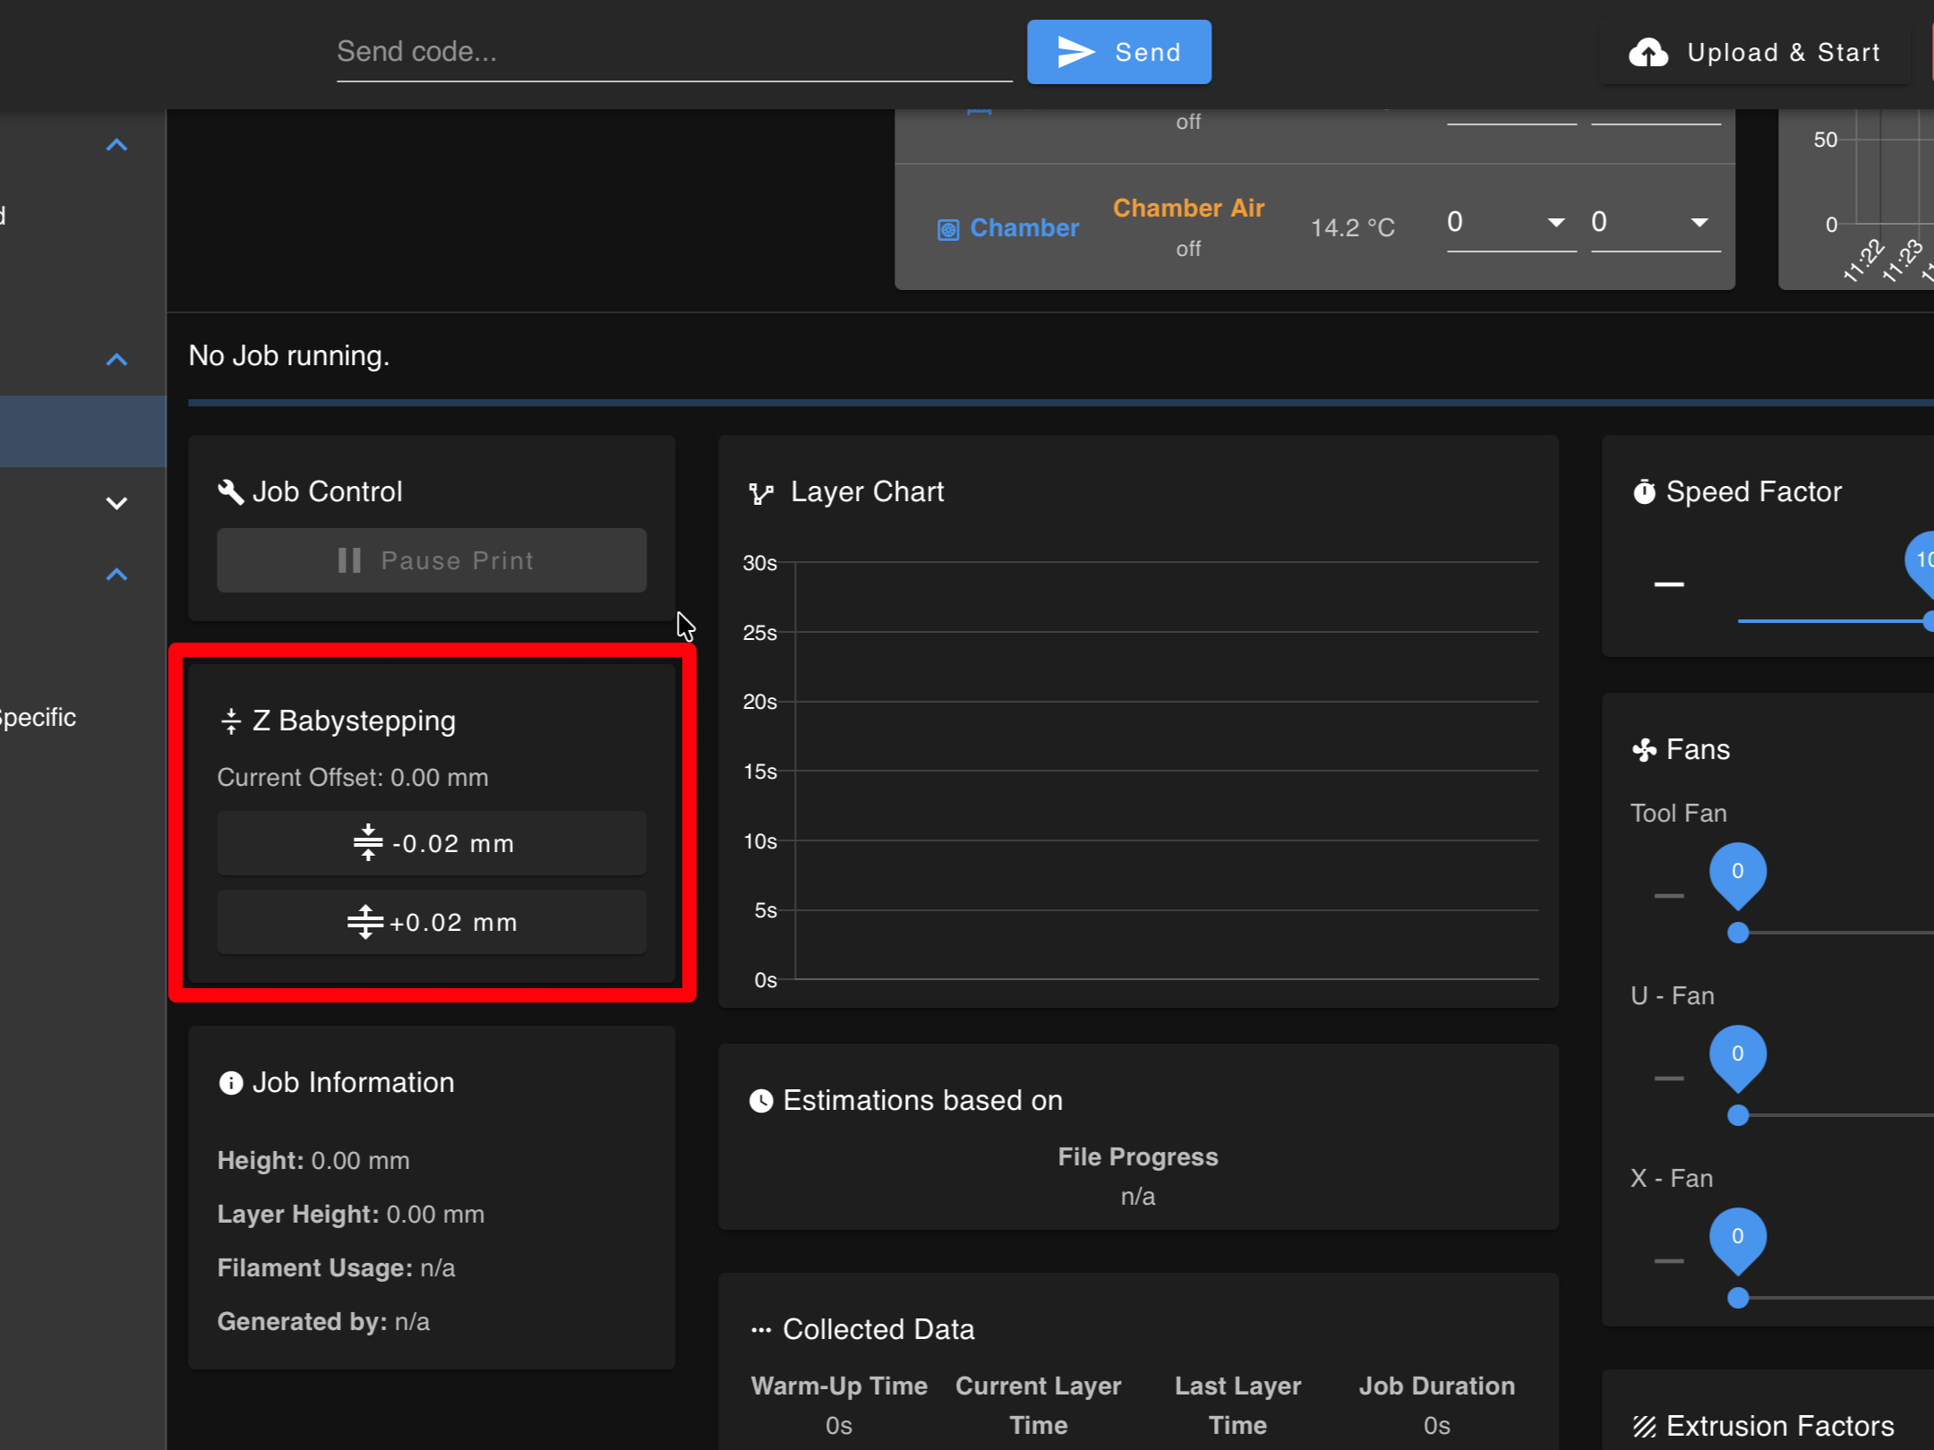The width and height of the screenshot is (1934, 1450).
Task: Click the U - Fan slider handle
Action: (1738, 1115)
